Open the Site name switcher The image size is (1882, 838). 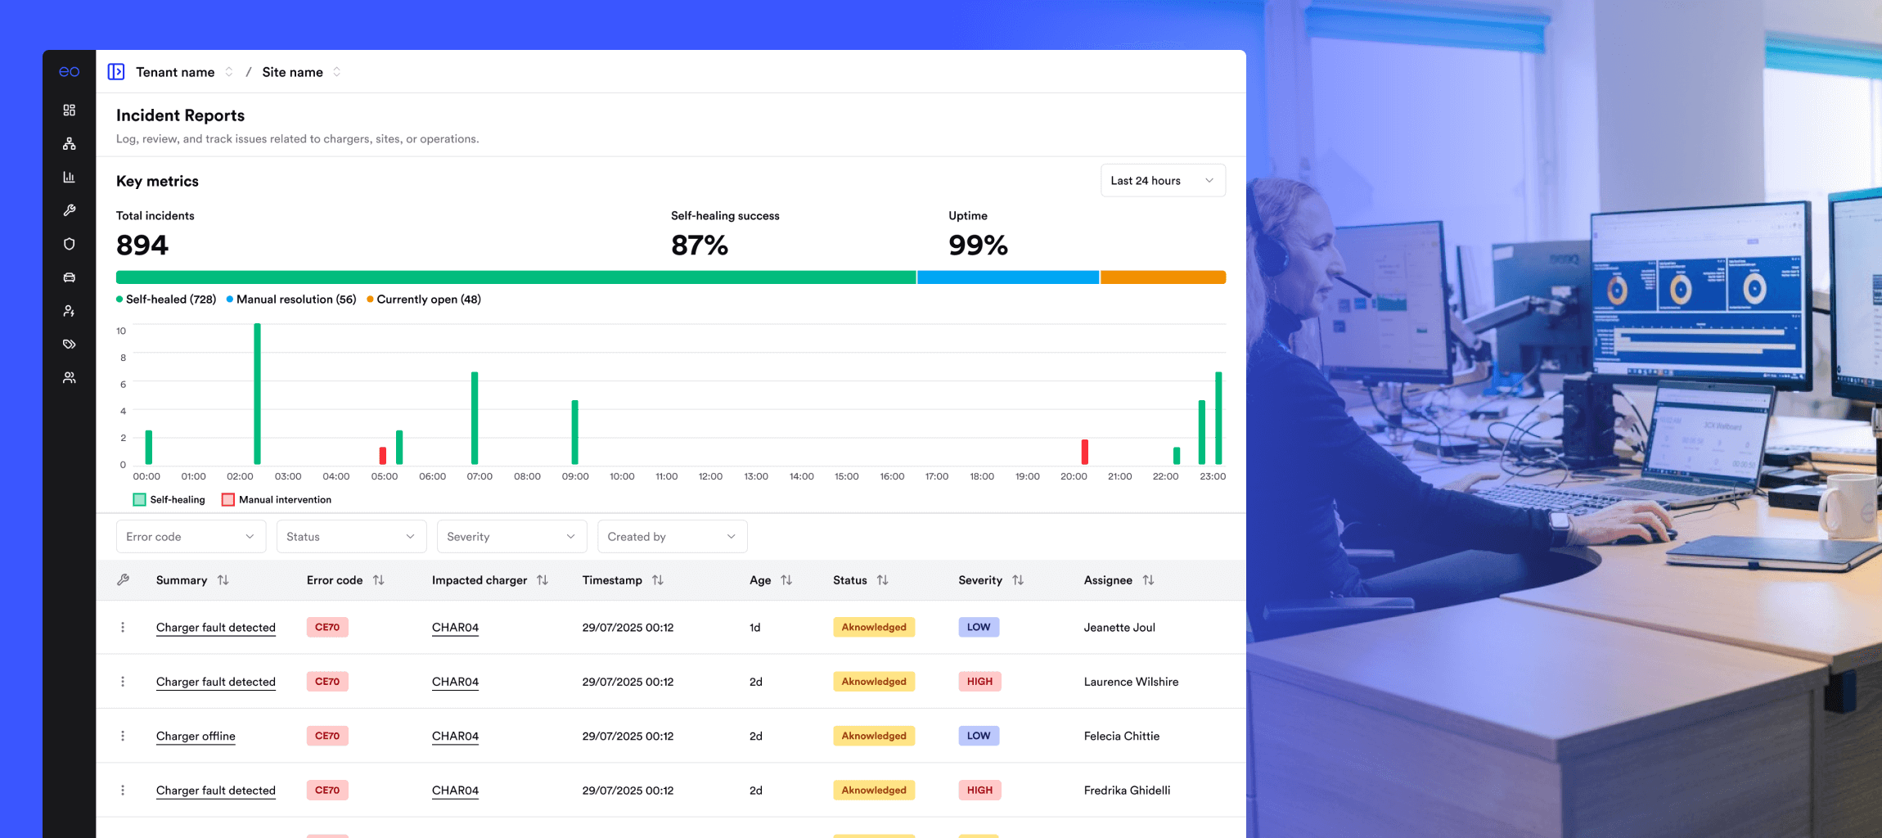point(300,72)
